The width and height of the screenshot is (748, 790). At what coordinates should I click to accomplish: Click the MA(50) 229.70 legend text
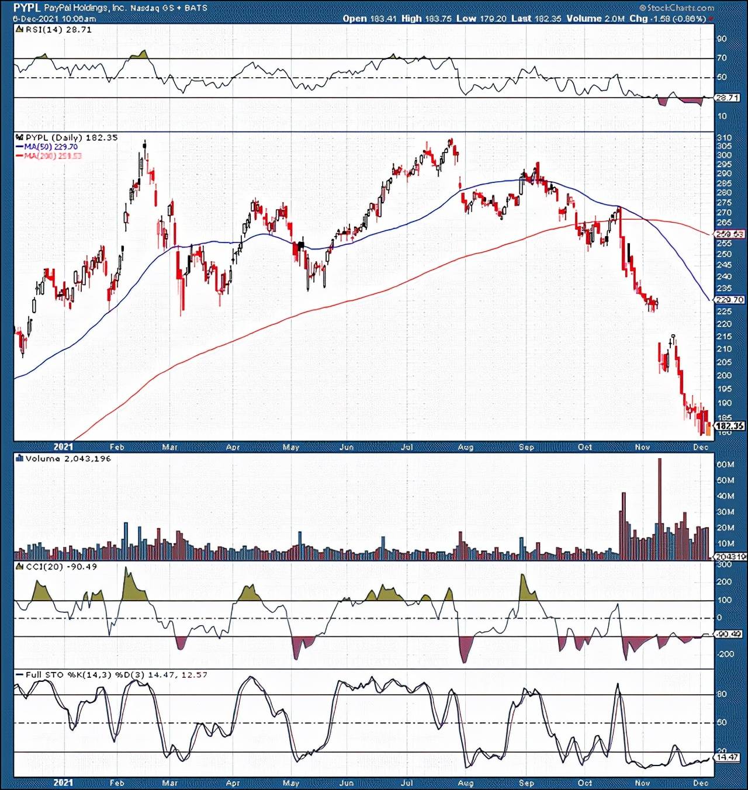(x=51, y=147)
